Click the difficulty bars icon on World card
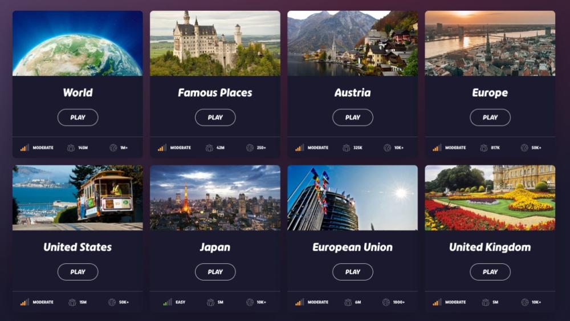The image size is (570, 321). point(25,148)
